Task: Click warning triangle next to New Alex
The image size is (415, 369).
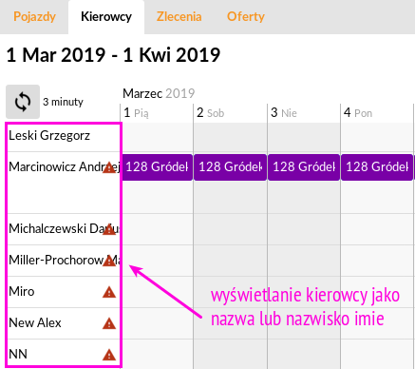Action: [x=109, y=323]
